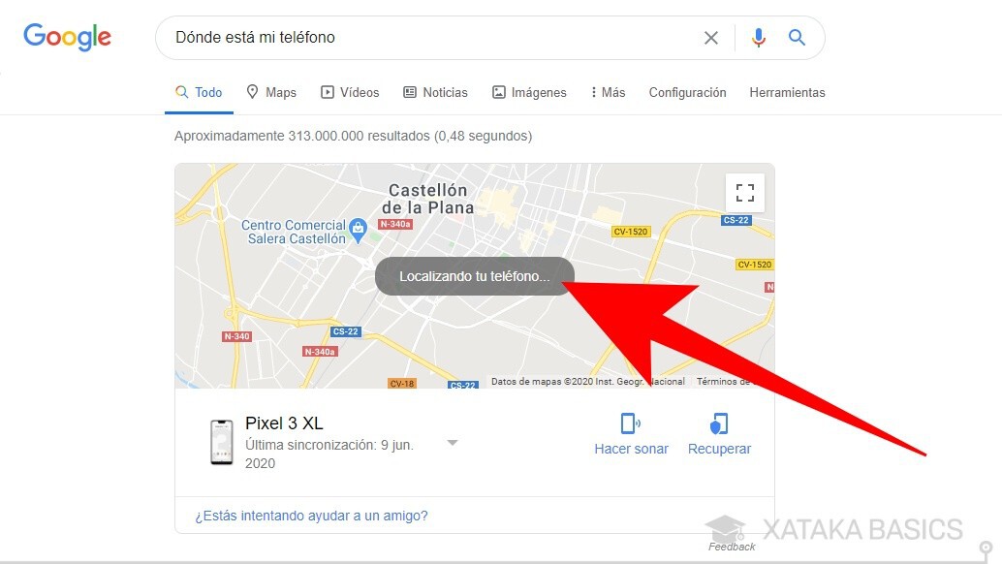Select the Pixel 3 XL phone thumbnail
The height and width of the screenshot is (564, 1002).
point(222,442)
